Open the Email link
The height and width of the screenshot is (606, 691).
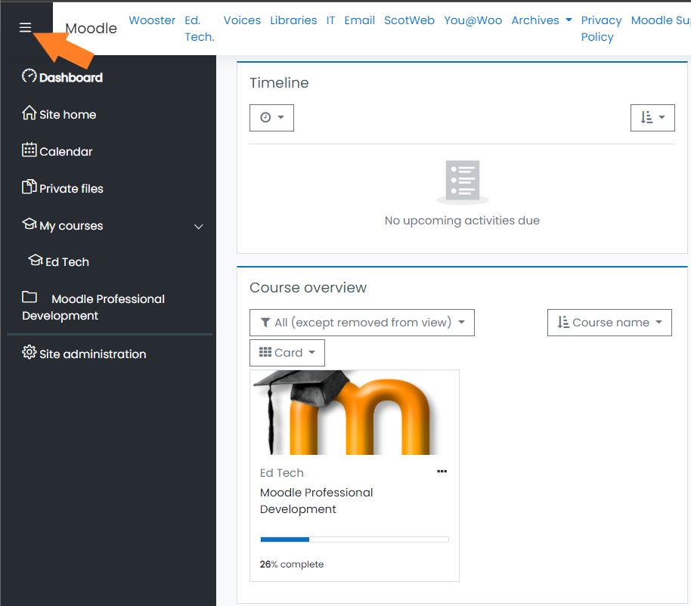[360, 20]
